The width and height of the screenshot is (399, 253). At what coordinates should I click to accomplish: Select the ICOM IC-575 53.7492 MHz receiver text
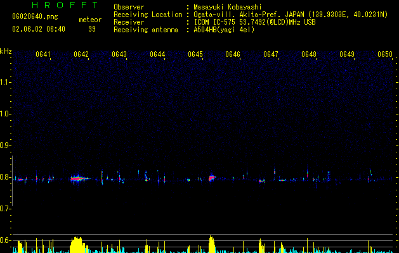254,22
